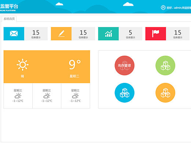Click the 监管平台 logo title

point(9,6)
